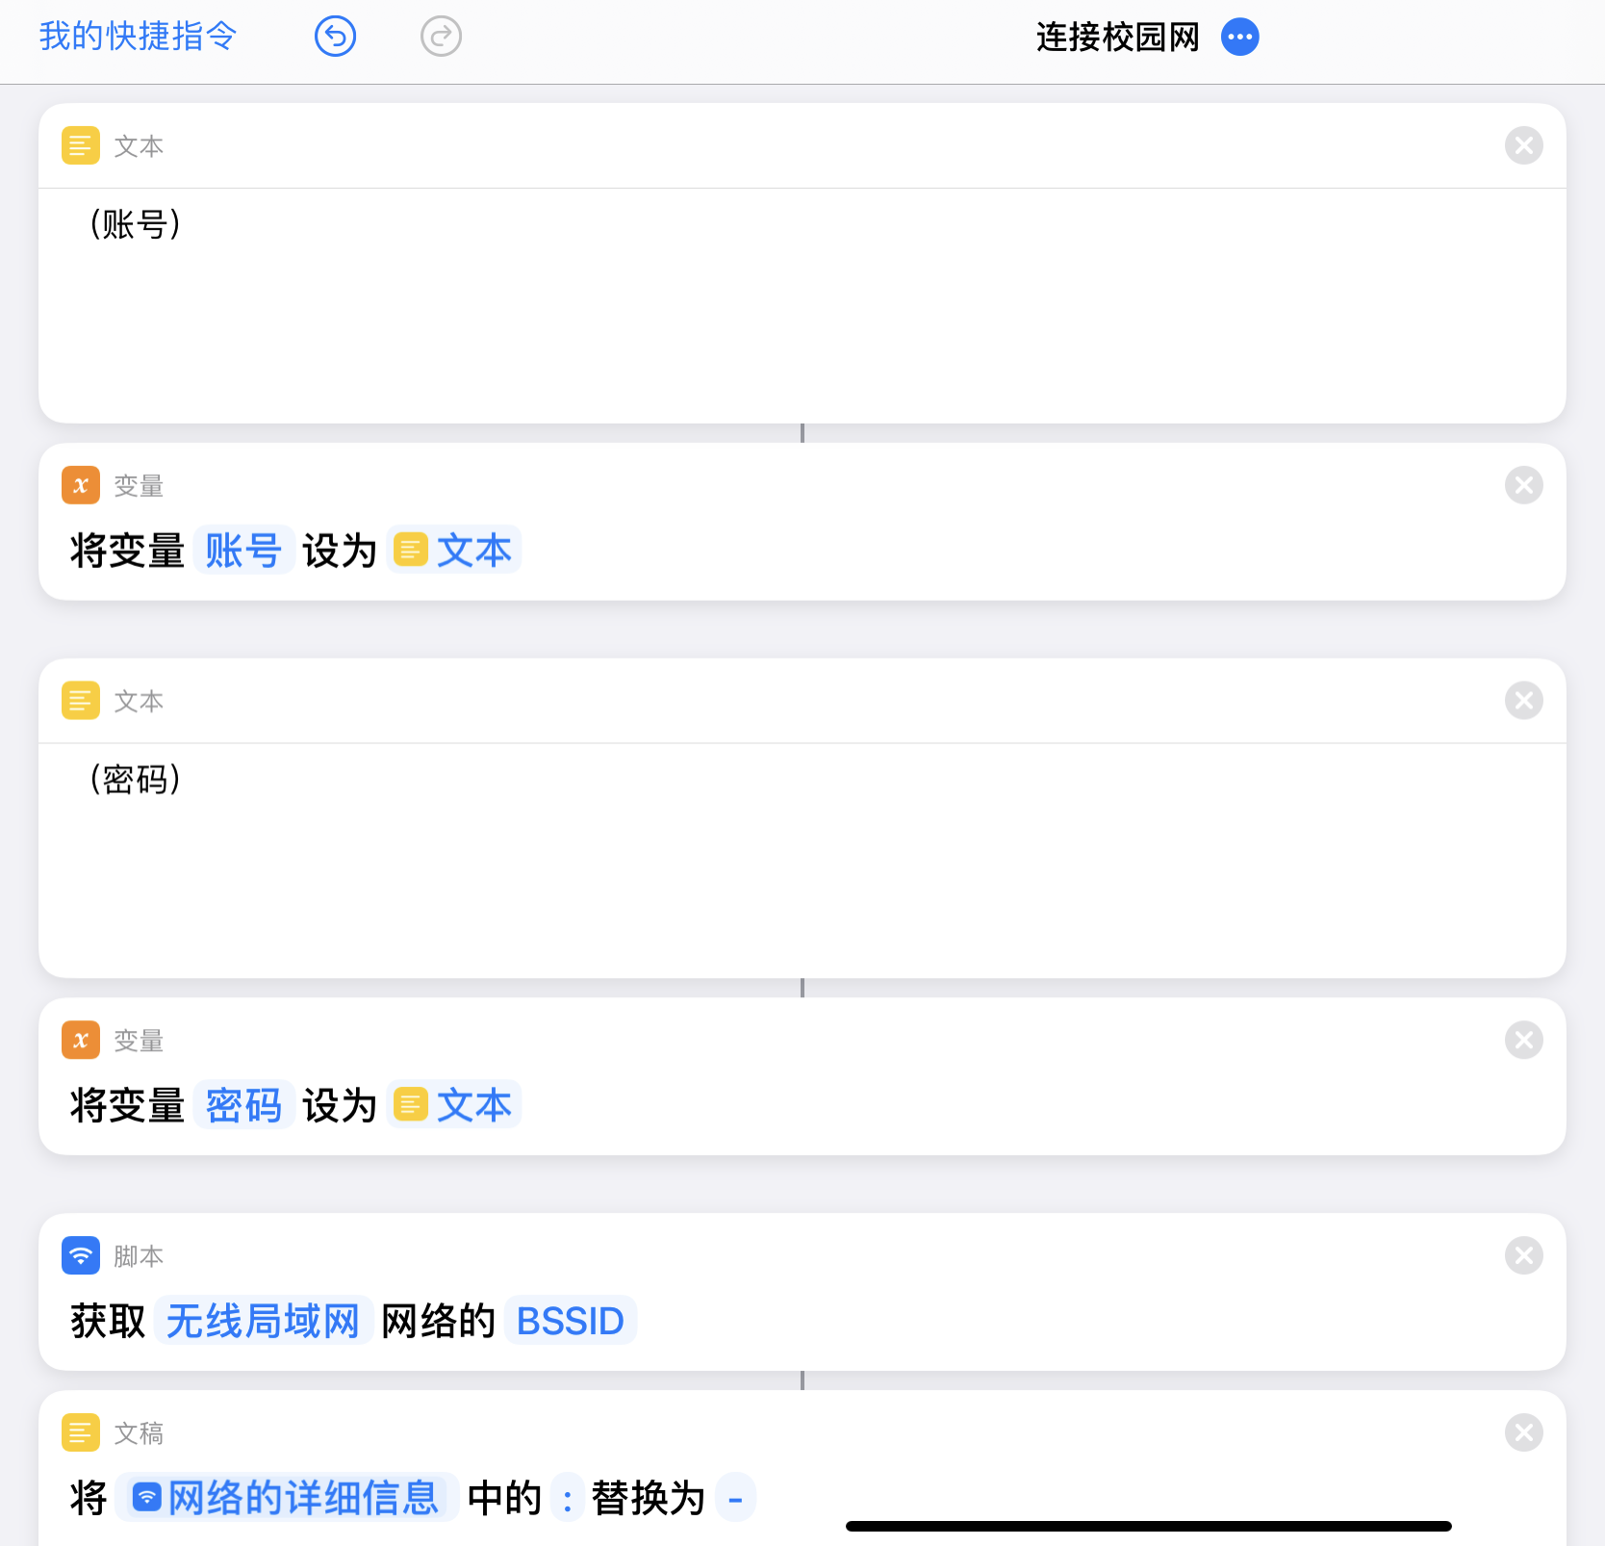Image resolution: width=1605 pixels, height=1546 pixels.
Task: Remove the get network BSSID action
Action: click(1523, 1255)
